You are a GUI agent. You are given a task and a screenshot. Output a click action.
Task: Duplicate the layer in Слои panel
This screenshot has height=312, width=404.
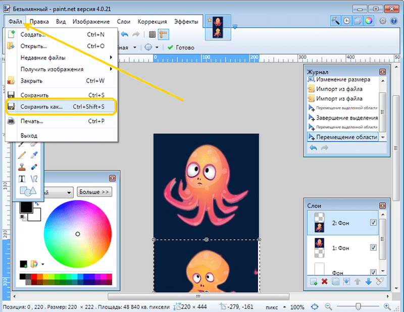click(335, 282)
